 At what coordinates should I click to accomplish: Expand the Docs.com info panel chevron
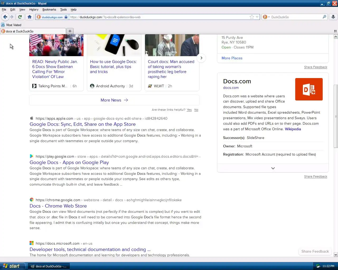pos(273,168)
